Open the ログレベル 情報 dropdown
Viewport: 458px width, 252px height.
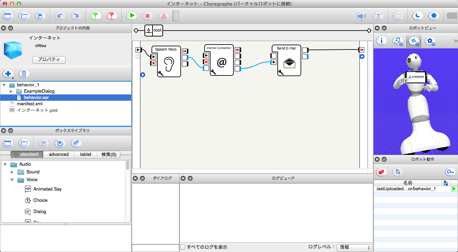[354, 247]
